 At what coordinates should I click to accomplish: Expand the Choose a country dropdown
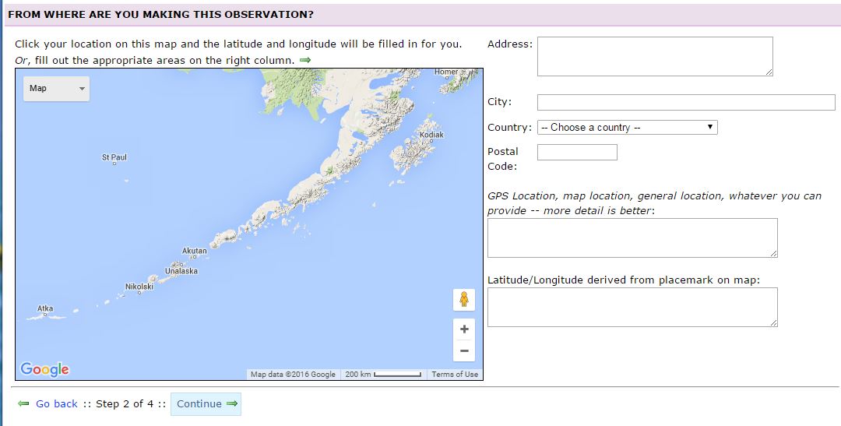click(627, 127)
